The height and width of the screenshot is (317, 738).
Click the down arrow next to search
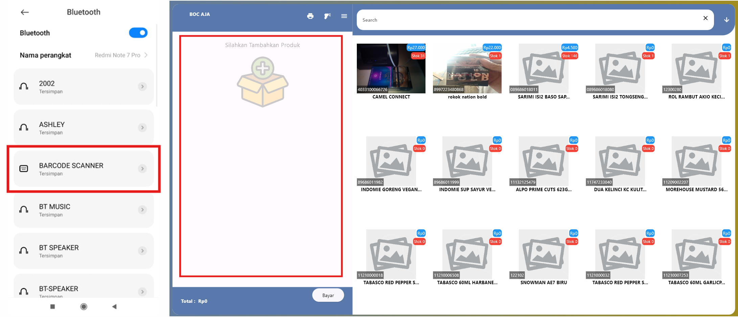[727, 20]
